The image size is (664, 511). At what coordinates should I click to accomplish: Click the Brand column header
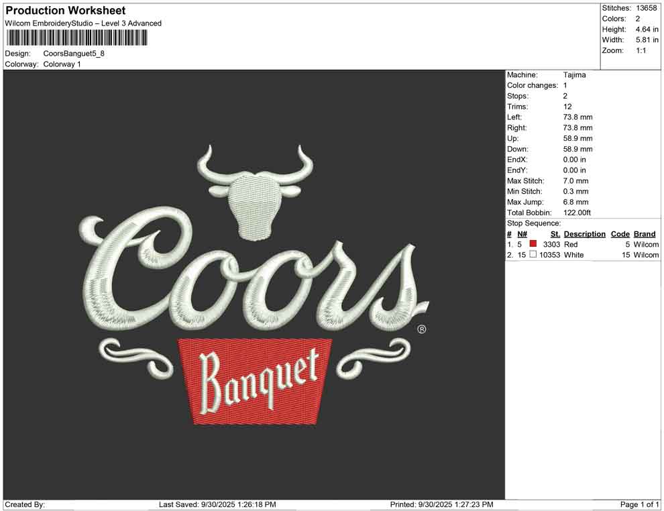(645, 234)
